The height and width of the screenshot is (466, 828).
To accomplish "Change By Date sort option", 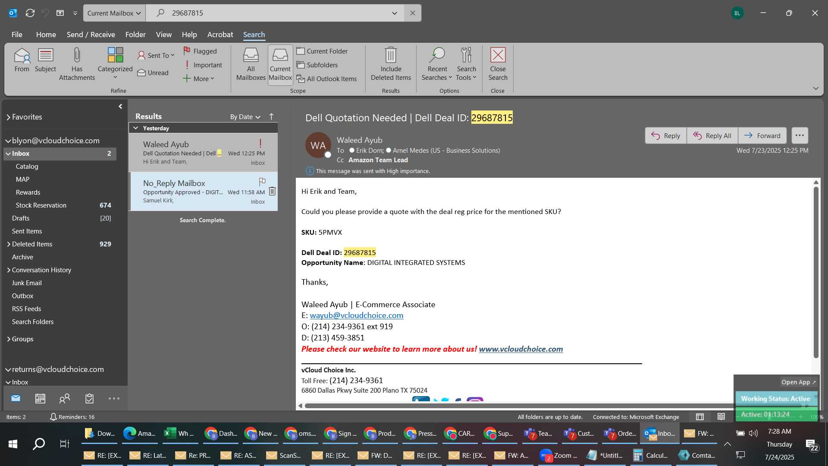I will pos(245,116).
